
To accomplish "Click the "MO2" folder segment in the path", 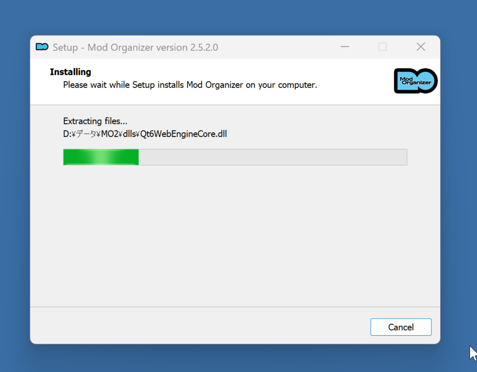I will point(111,134).
